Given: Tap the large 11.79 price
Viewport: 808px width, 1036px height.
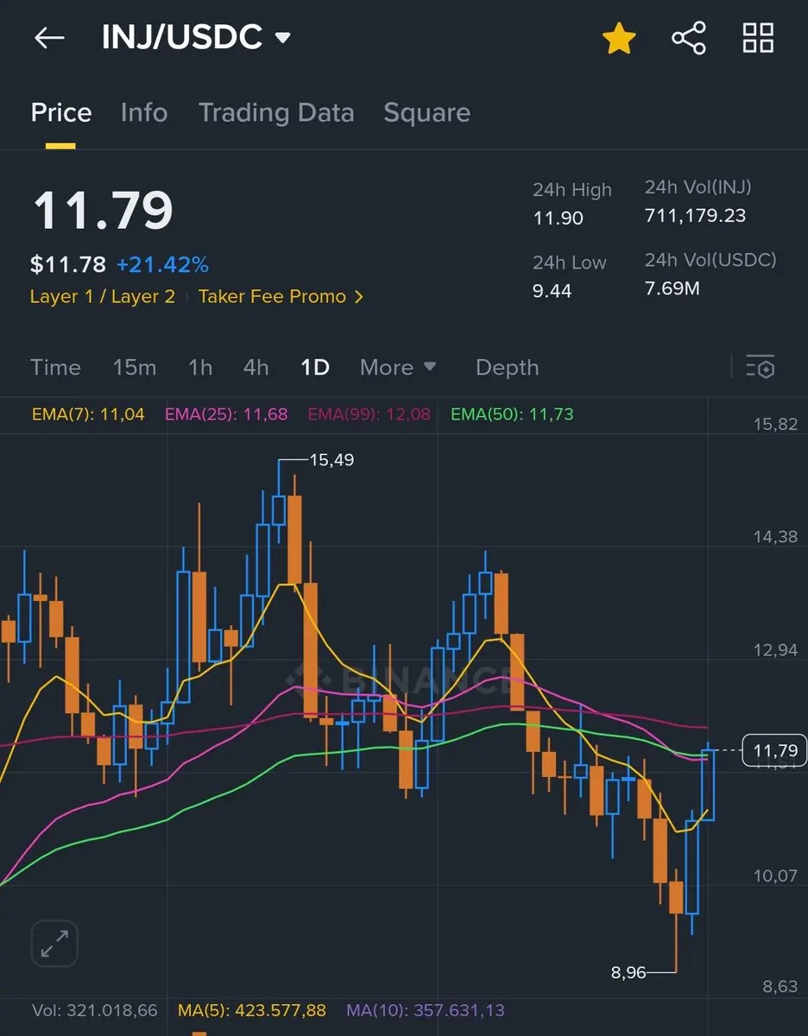Looking at the screenshot, I should tap(103, 209).
